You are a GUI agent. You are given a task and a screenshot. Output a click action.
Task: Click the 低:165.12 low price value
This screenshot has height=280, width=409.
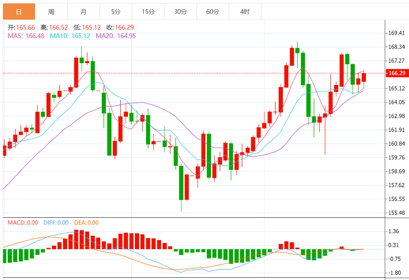87,27
